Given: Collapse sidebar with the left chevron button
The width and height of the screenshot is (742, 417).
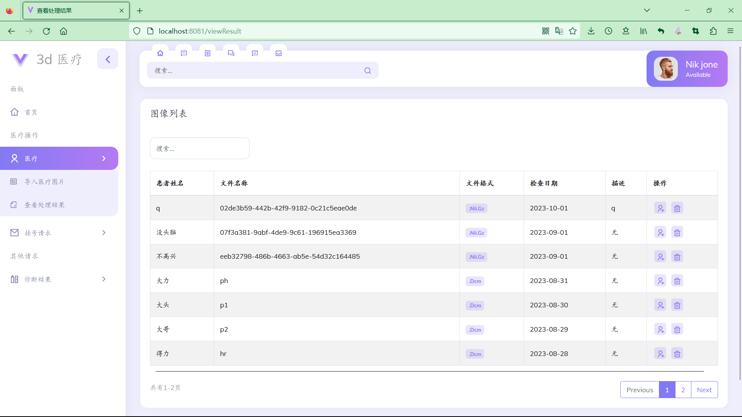Looking at the screenshot, I should (108, 59).
